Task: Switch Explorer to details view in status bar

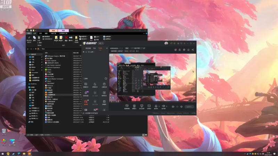Action: [143, 135]
